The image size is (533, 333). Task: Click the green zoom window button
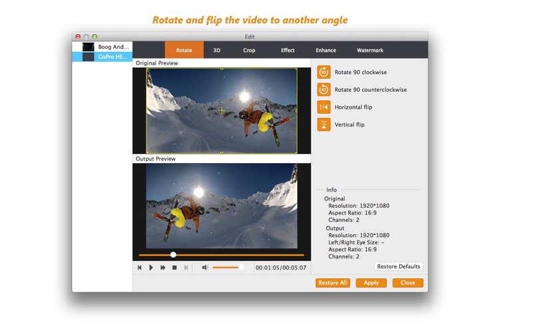click(95, 37)
